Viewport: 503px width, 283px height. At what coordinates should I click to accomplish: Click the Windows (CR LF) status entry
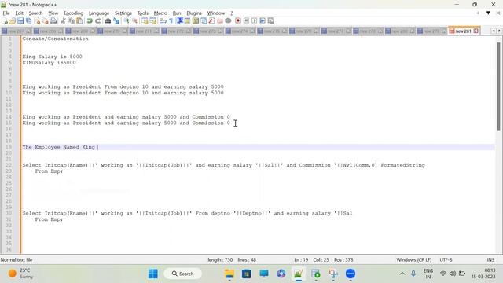pos(414,260)
